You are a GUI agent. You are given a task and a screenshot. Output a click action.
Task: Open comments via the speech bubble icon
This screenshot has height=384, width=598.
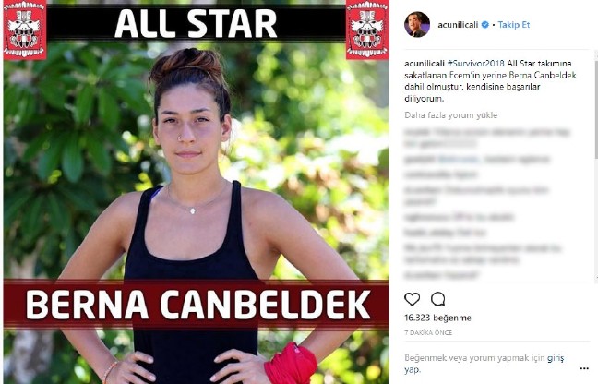coord(437,299)
